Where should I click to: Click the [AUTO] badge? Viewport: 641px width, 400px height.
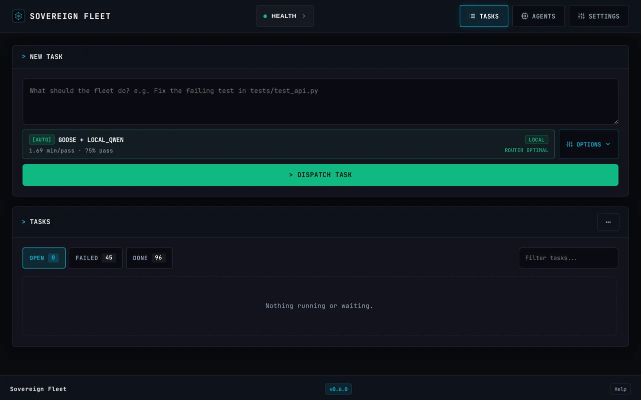[x=42, y=139]
